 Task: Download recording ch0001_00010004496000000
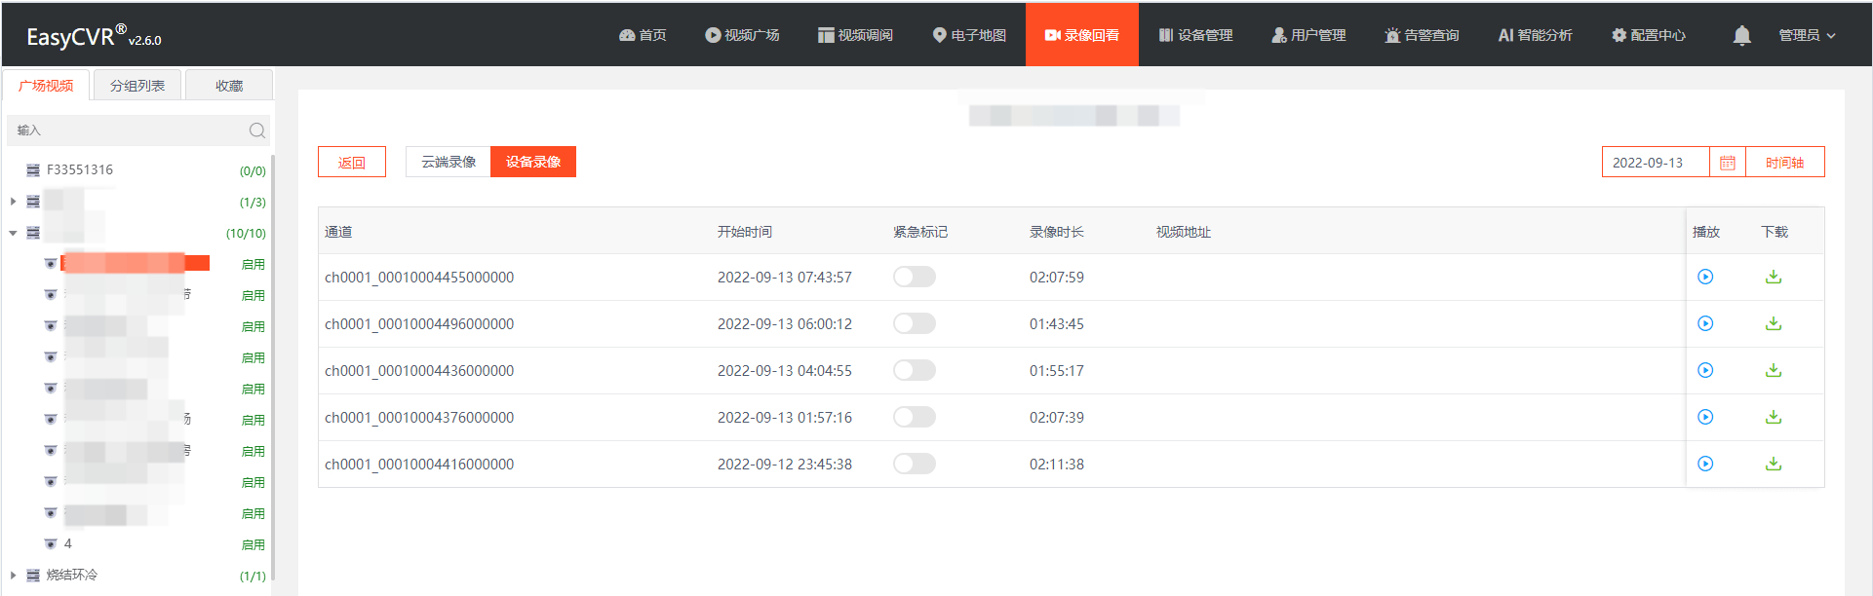[x=1774, y=323]
